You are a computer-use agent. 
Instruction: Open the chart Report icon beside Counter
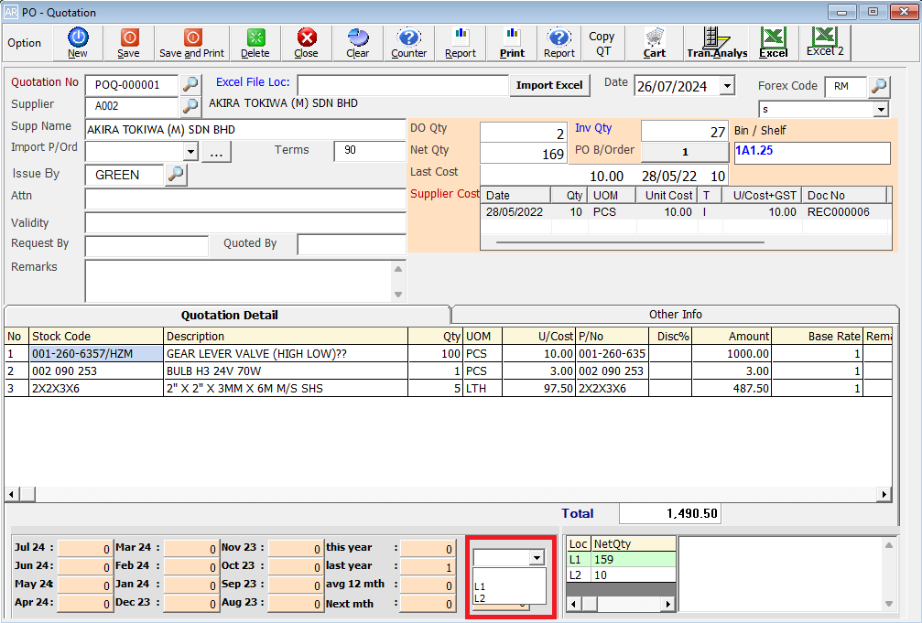(461, 43)
